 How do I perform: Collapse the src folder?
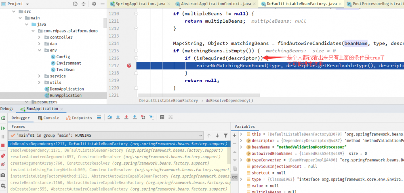click(x=14, y=12)
